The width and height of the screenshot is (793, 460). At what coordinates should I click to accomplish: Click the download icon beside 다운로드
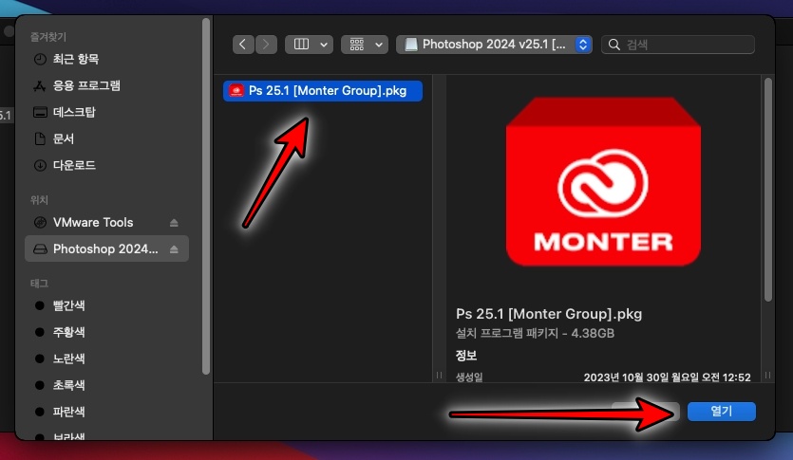[40, 165]
